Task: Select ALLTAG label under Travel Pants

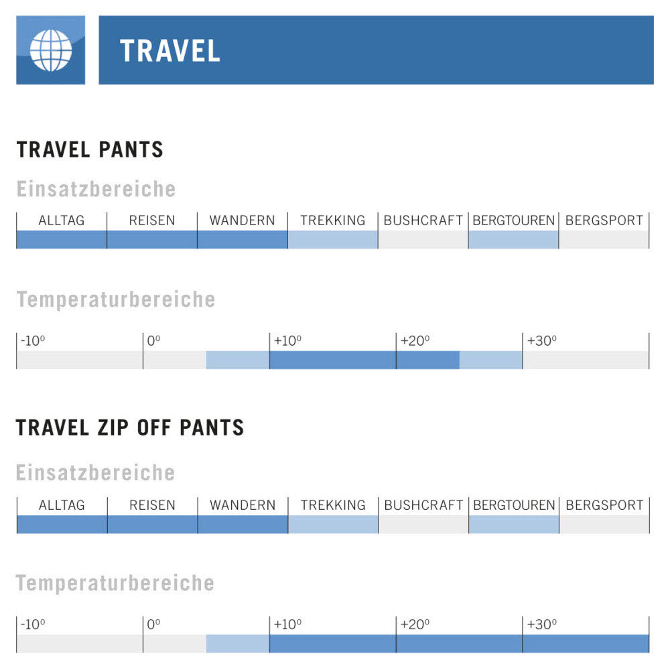Action: click(x=62, y=220)
